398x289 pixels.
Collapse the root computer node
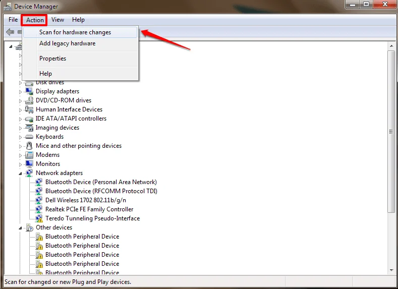tap(11, 46)
